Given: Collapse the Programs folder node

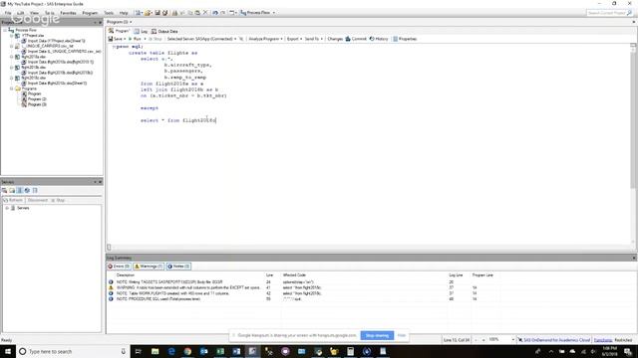Looking at the screenshot, I should [x=11, y=89].
